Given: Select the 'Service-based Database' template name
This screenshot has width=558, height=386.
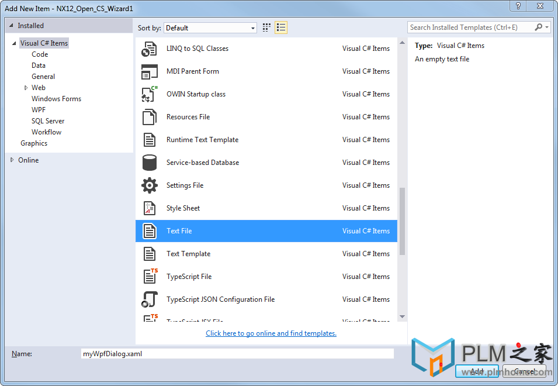Looking at the screenshot, I should 203,163.
